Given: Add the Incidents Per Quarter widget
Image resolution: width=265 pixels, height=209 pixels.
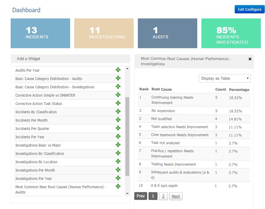Looking at the screenshot, I should coord(118,128).
